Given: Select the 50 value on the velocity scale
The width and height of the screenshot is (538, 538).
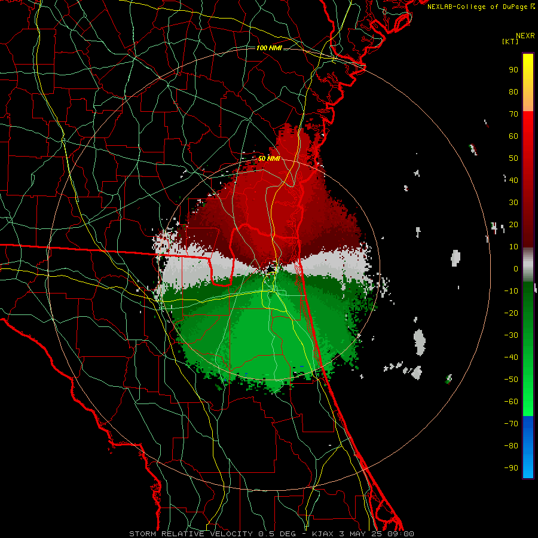Looking at the screenshot, I should 513,158.
